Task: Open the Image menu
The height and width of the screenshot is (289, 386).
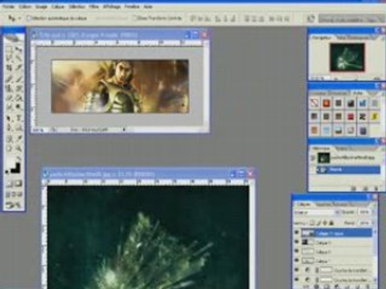Action: click(41, 7)
